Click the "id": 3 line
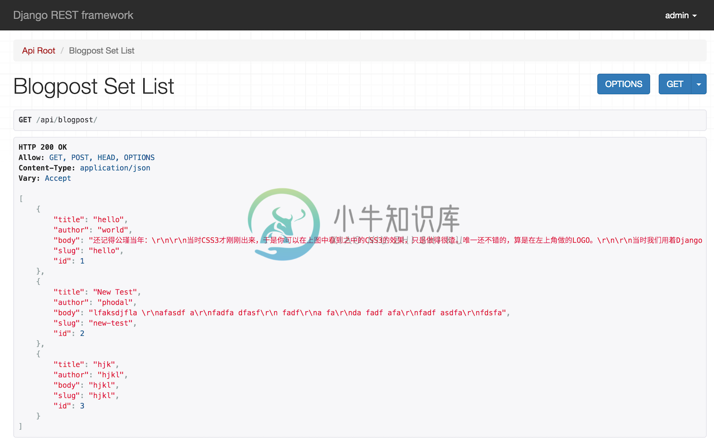Screen dimensions: 714x448 [x=69, y=406]
